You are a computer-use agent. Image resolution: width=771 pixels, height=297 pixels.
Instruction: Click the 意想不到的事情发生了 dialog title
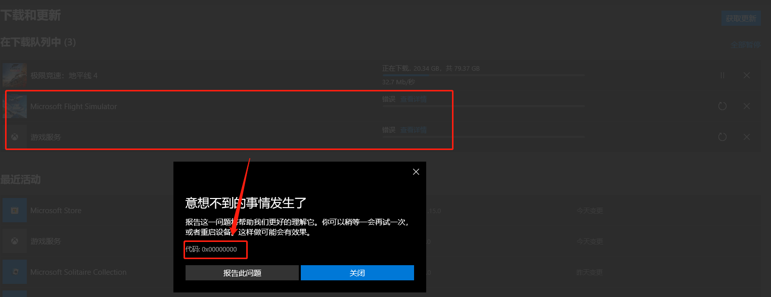click(x=246, y=203)
